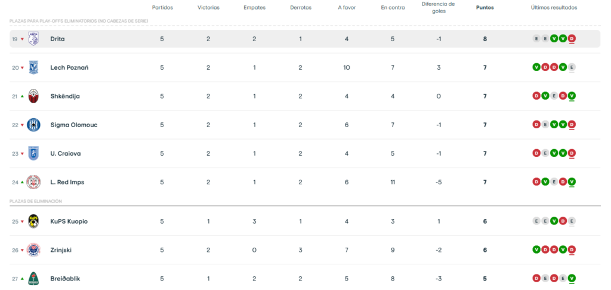Click the Lech Poznań club crest
The width and height of the screenshot is (611, 290).
(x=33, y=67)
